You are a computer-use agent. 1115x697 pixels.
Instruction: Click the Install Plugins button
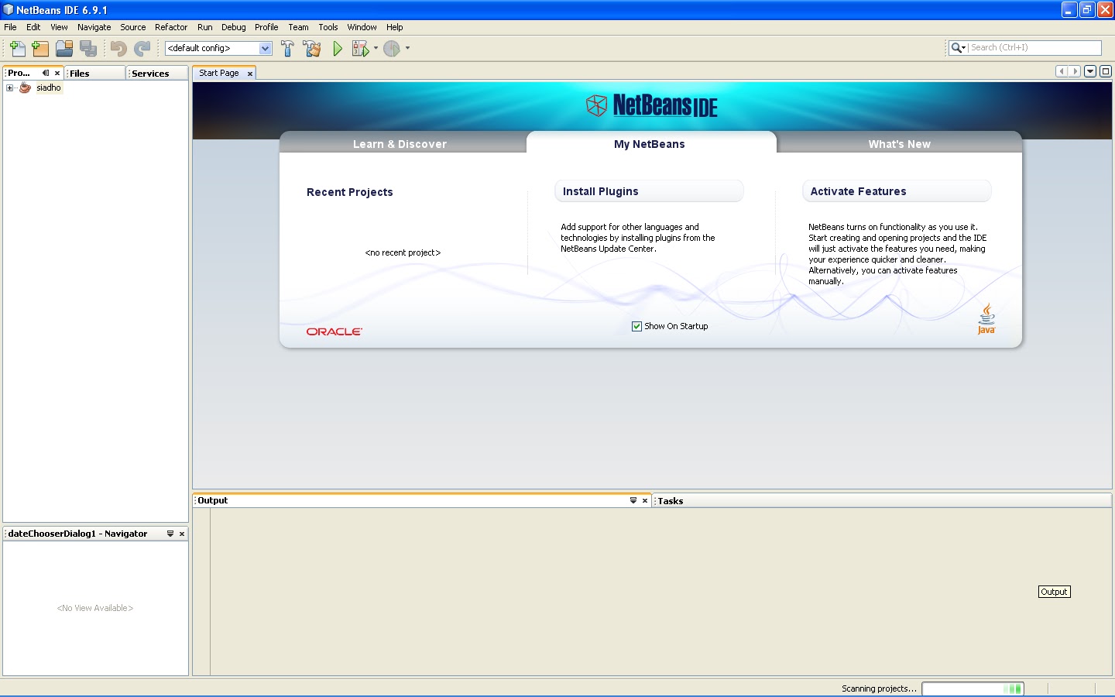pyautogui.click(x=649, y=191)
